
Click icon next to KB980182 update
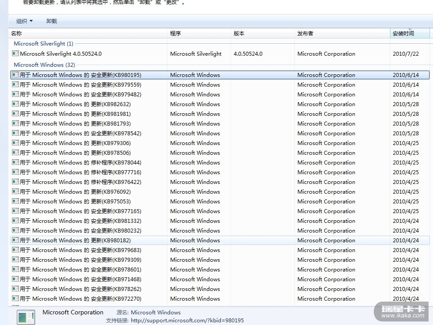point(15,240)
